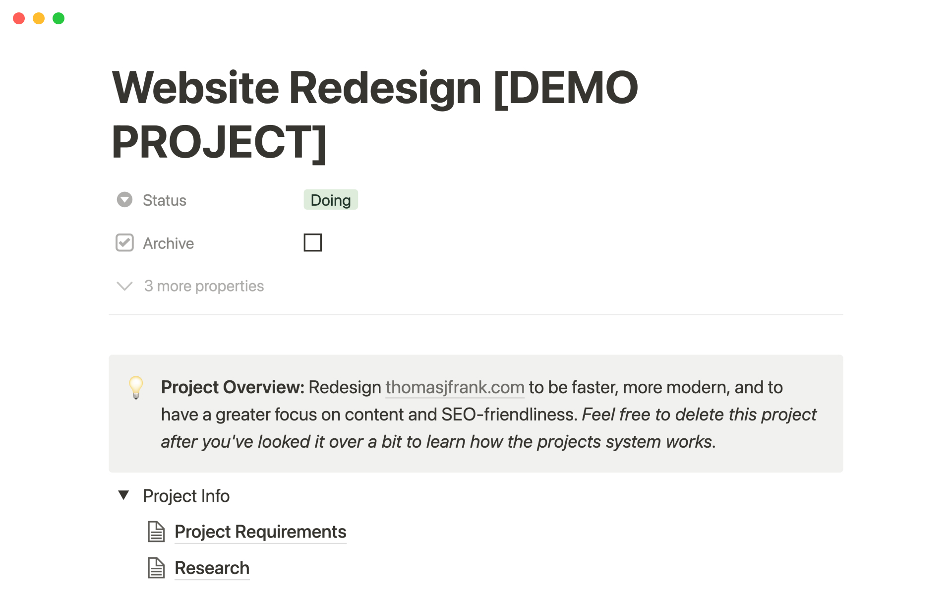Open the thomasjfrank.com hyperlink

coord(455,387)
